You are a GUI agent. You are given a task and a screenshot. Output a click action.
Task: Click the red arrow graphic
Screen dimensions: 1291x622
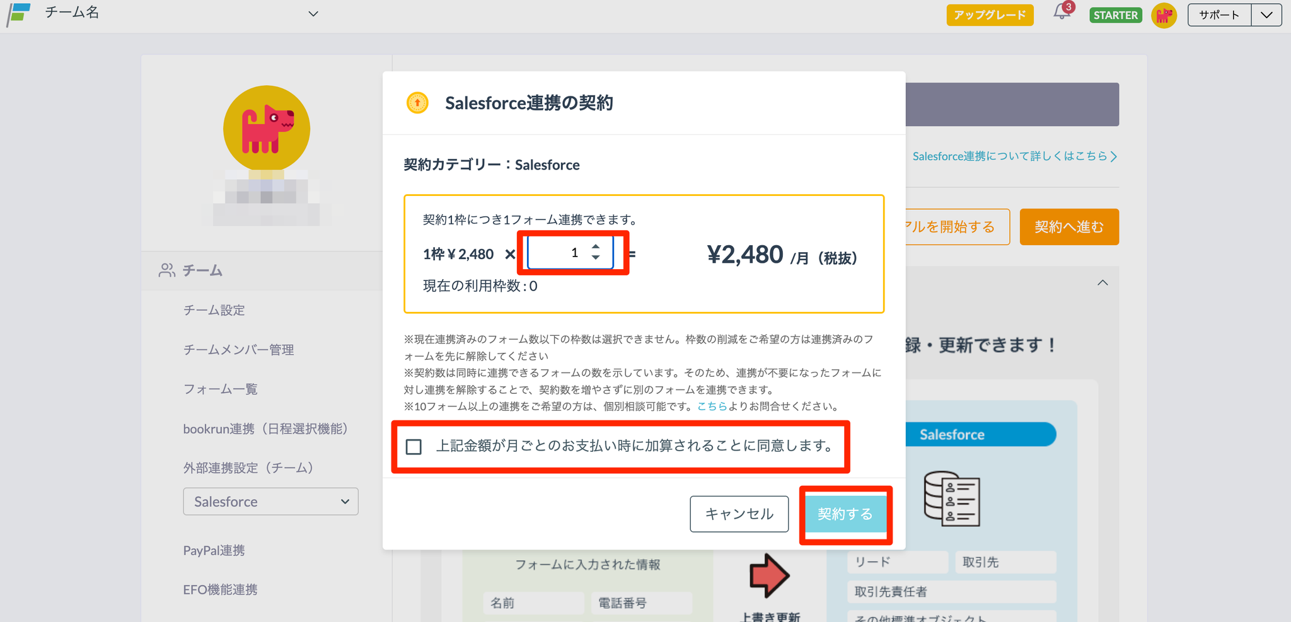pyautogui.click(x=768, y=575)
